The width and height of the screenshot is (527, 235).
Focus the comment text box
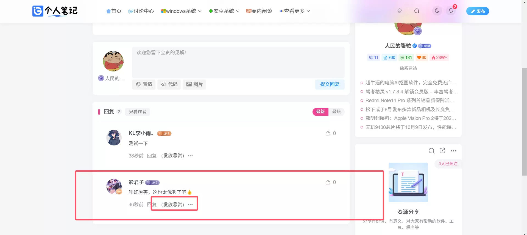pyautogui.click(x=238, y=62)
